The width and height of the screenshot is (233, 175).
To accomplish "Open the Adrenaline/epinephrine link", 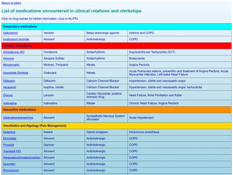I will pyautogui.click(x=18, y=118).
